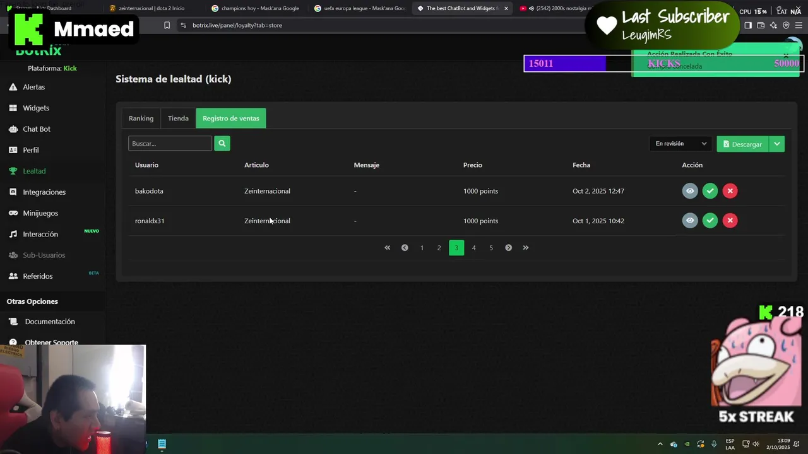This screenshot has height=454, width=808.
Task: Go to next page arrow
Action: [x=508, y=248]
